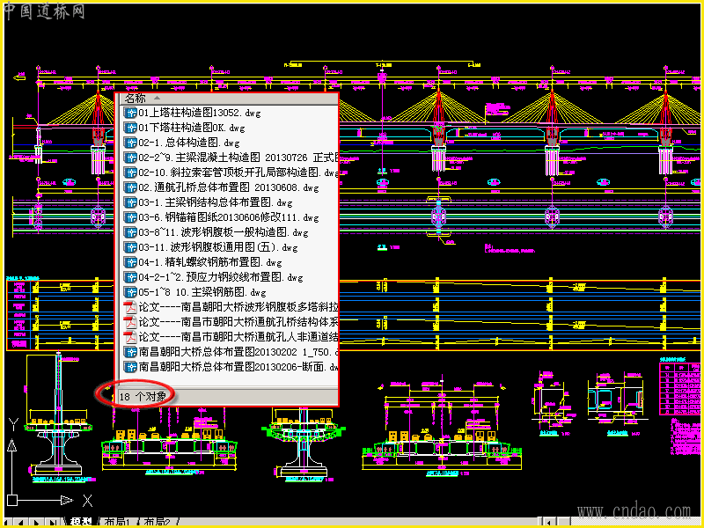Image resolution: width=704 pixels, height=528 pixels.
Task: Click the 18 个对象 status bar text
Action: tap(143, 396)
